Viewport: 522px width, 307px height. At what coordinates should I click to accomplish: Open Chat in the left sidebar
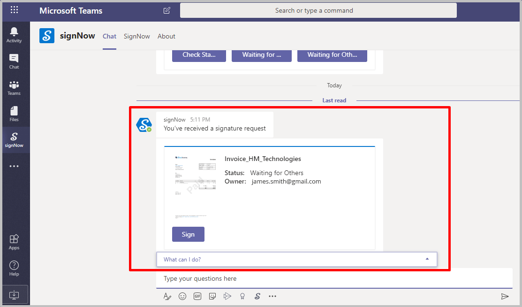[14, 61]
